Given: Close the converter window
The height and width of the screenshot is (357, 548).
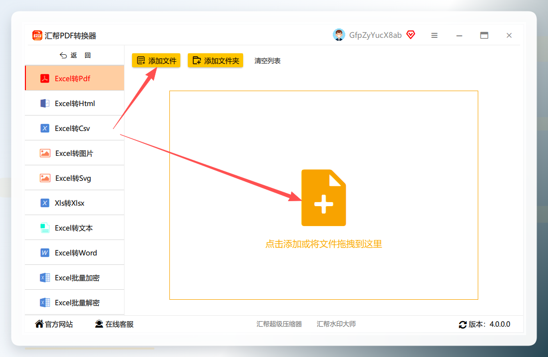Looking at the screenshot, I should [x=509, y=35].
